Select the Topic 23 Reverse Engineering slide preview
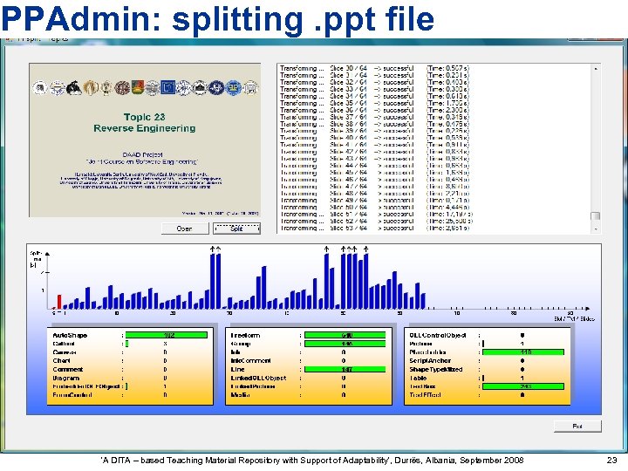Screen dimensions: 628x471 pyautogui.click(x=145, y=140)
